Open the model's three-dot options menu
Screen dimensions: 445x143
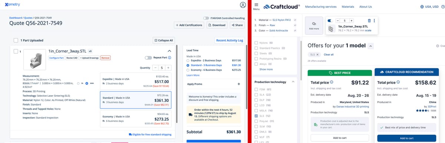pyautogui.click(x=374, y=21)
